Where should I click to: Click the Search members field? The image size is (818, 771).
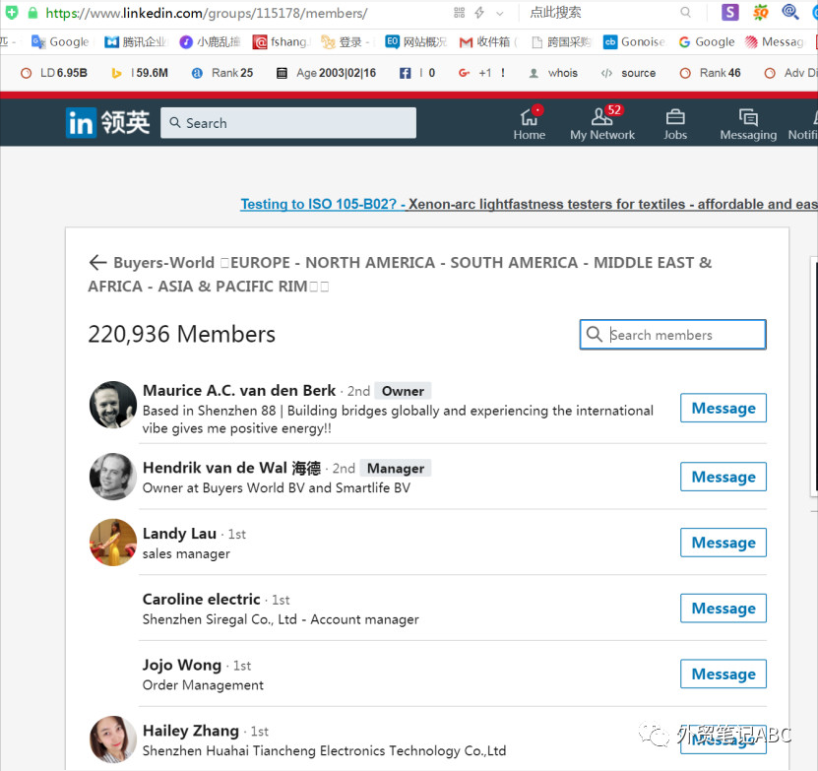point(672,334)
